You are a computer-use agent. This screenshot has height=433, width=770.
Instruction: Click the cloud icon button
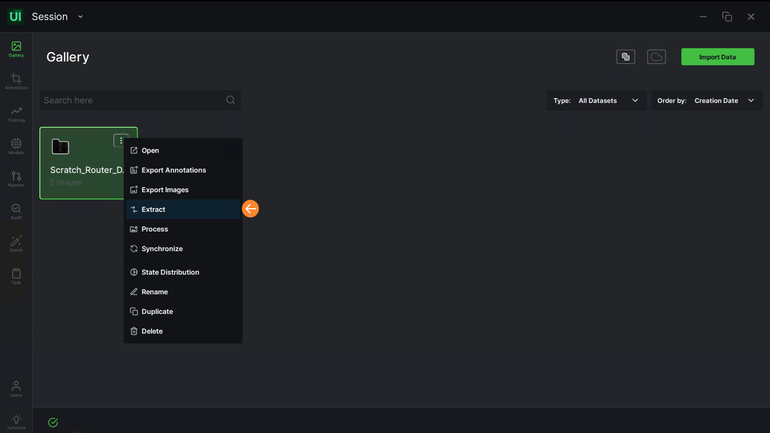coord(656,57)
